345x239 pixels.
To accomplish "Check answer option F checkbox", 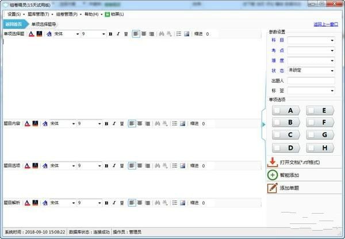I will (x=311, y=122).
